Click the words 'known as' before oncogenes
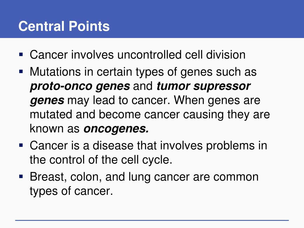Image resolution: width=304 pixels, height=228 pixels. (x=55, y=128)
